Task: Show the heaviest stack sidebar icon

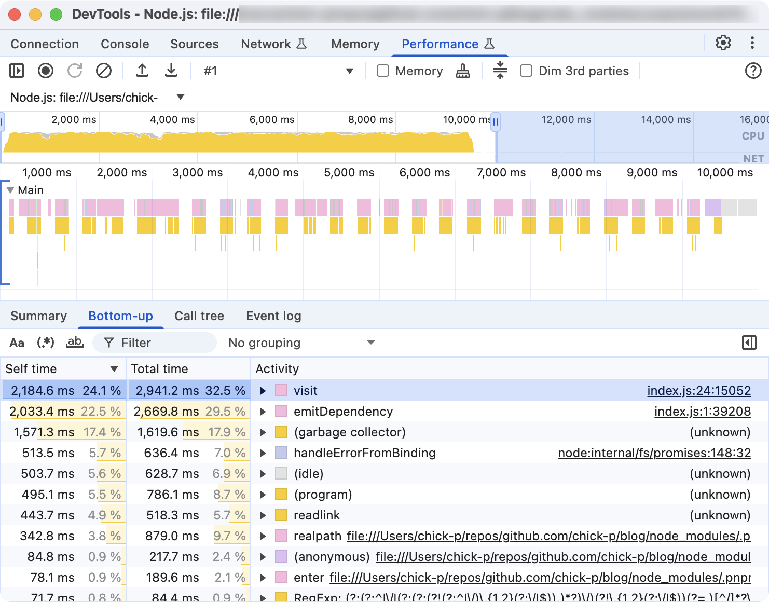Action: [x=749, y=343]
